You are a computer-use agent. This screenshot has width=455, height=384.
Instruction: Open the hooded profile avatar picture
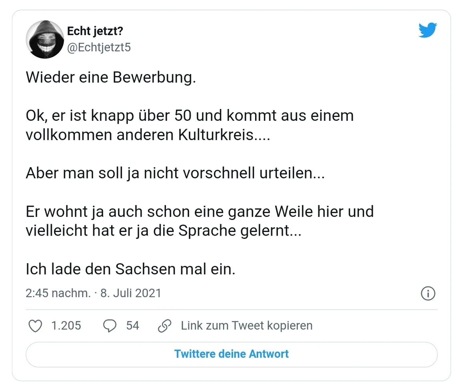point(44,40)
